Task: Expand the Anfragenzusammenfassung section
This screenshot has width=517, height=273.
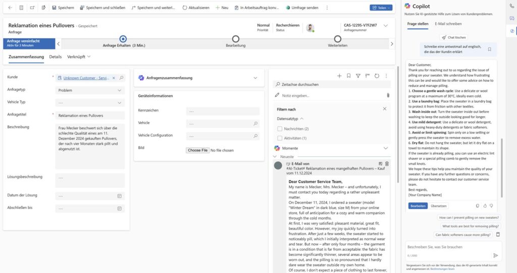Action: click(255, 78)
